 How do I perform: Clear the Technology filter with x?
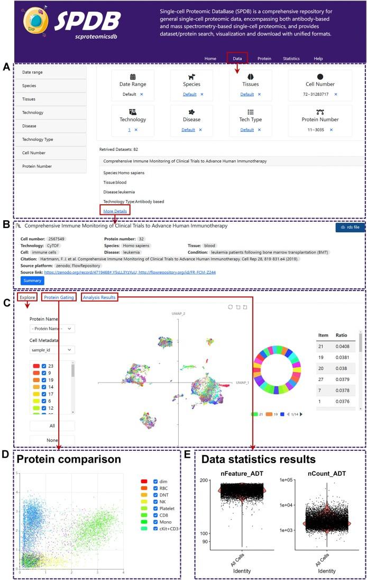coord(136,130)
